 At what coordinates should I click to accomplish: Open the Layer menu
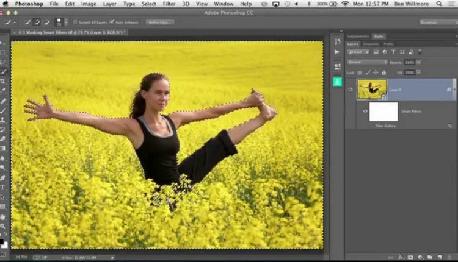pos(109,4)
